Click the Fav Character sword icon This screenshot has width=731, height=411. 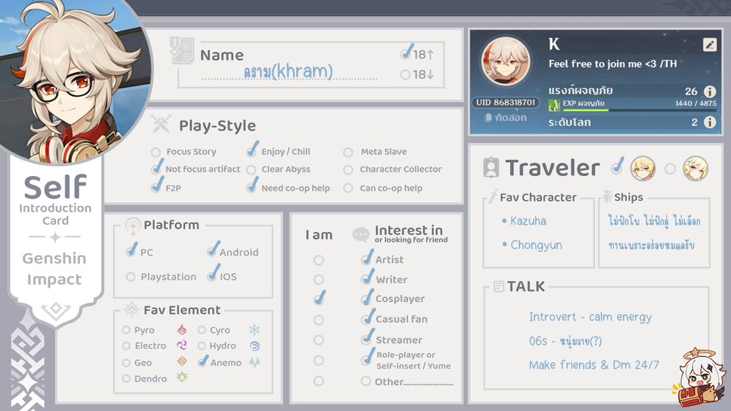coord(493,197)
